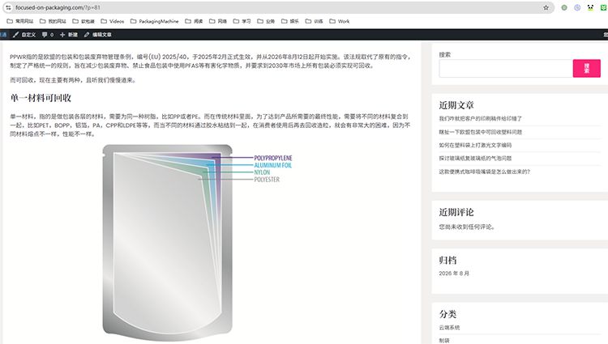Open recent post 探讨玻璃纸复玻璃纸的气泡问题
The image size is (608, 344).
coord(475,159)
